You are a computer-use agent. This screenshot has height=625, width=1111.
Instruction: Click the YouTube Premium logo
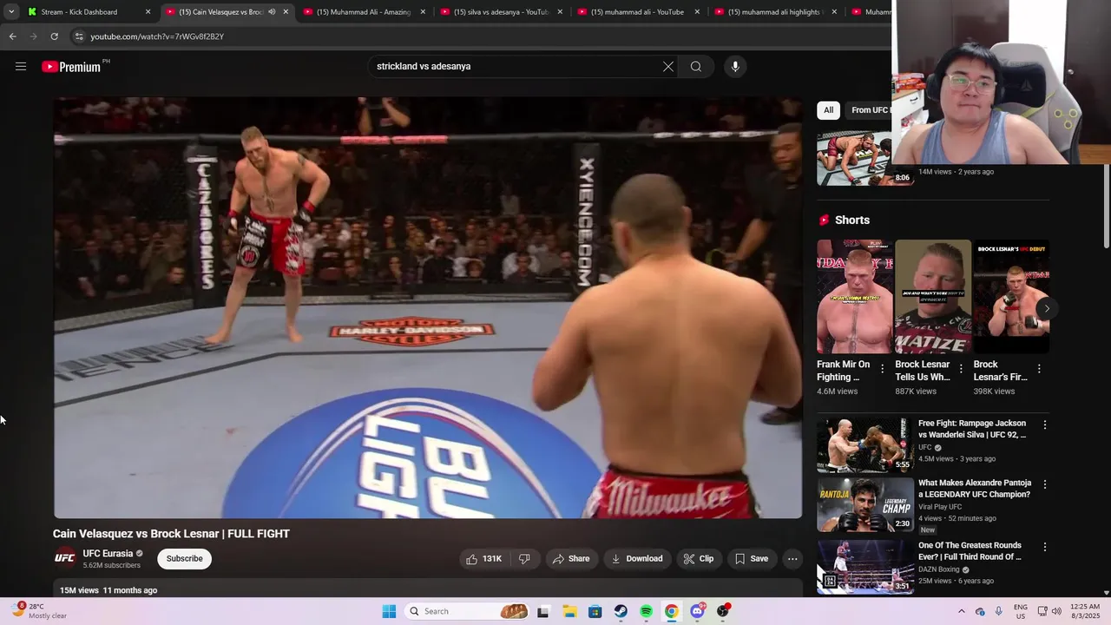[x=71, y=67]
